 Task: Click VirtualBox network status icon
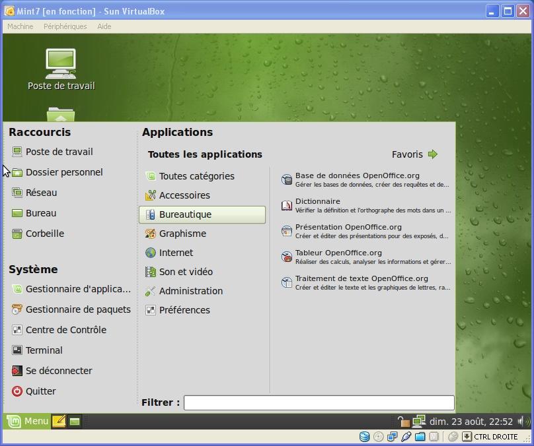(x=393, y=437)
